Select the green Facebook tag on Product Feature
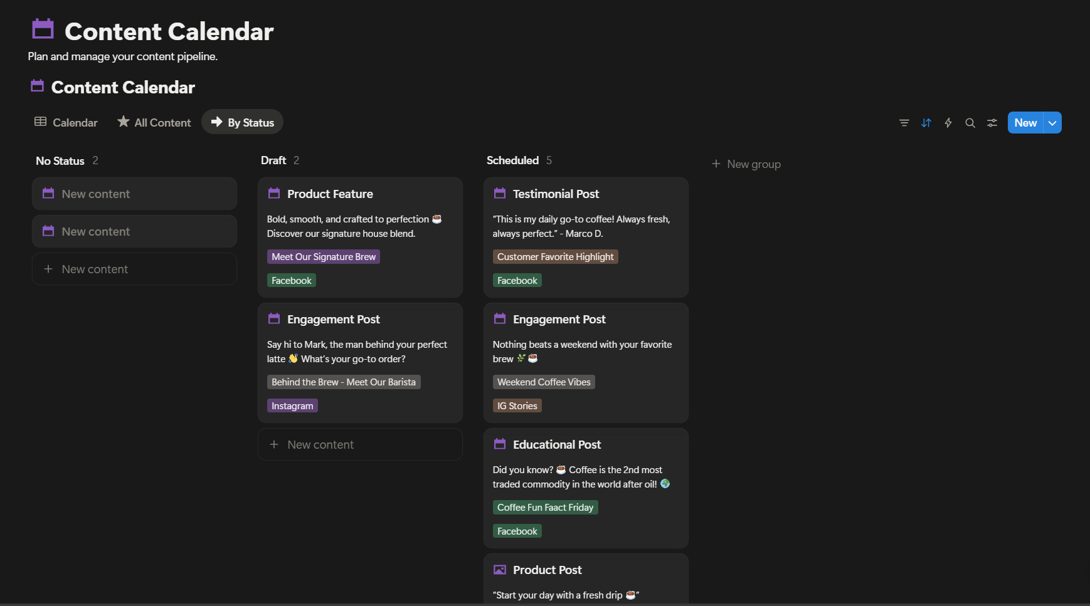Image resolution: width=1090 pixels, height=606 pixels. pyautogui.click(x=291, y=280)
